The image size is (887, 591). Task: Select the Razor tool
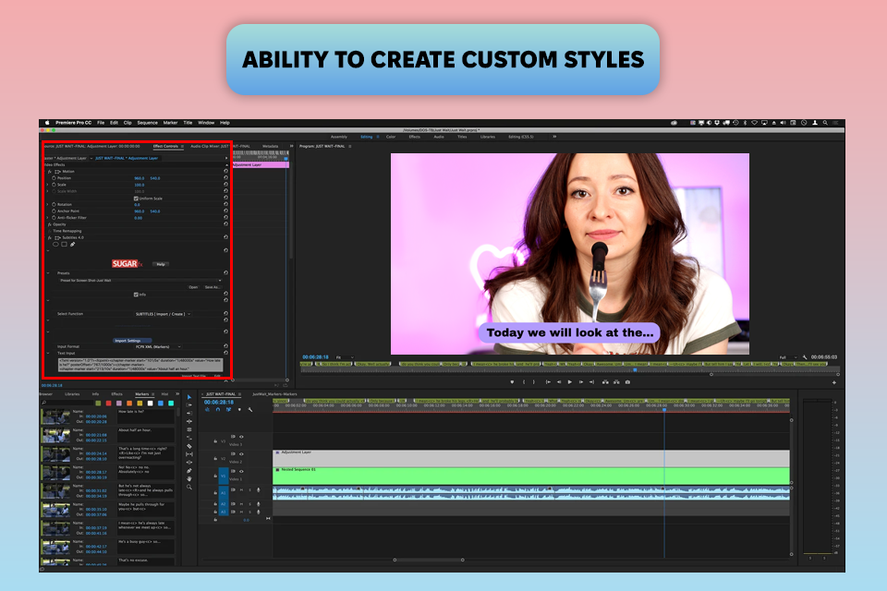click(x=189, y=446)
